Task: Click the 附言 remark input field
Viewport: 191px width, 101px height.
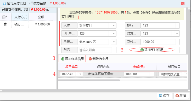Action: coord(97,50)
